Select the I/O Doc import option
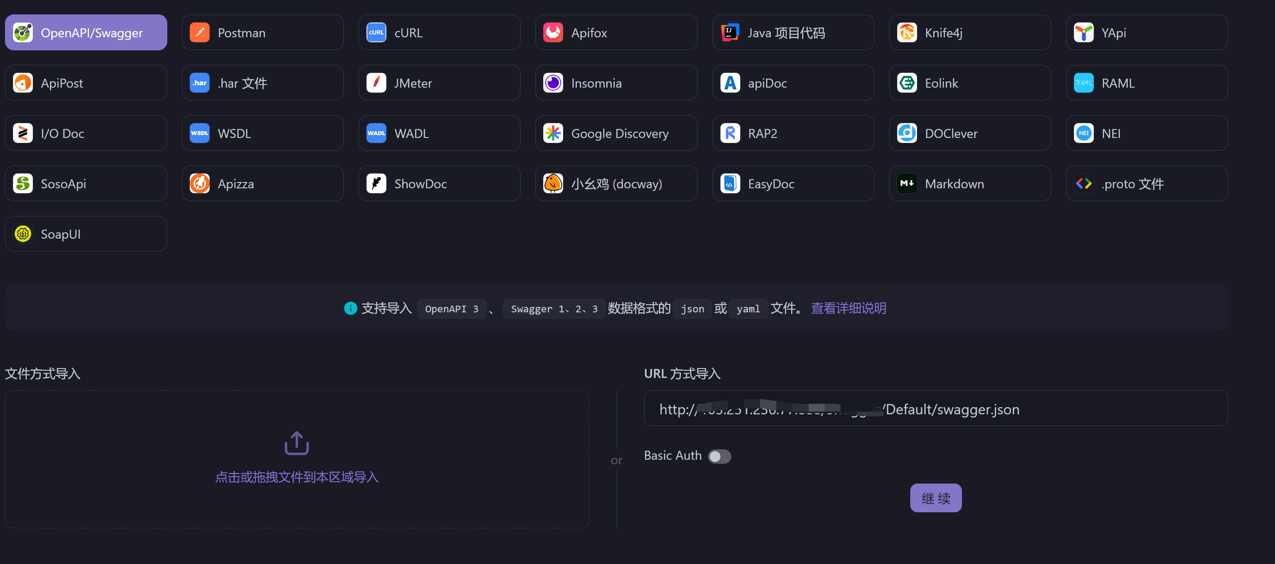The width and height of the screenshot is (1275, 564). pyautogui.click(x=86, y=133)
